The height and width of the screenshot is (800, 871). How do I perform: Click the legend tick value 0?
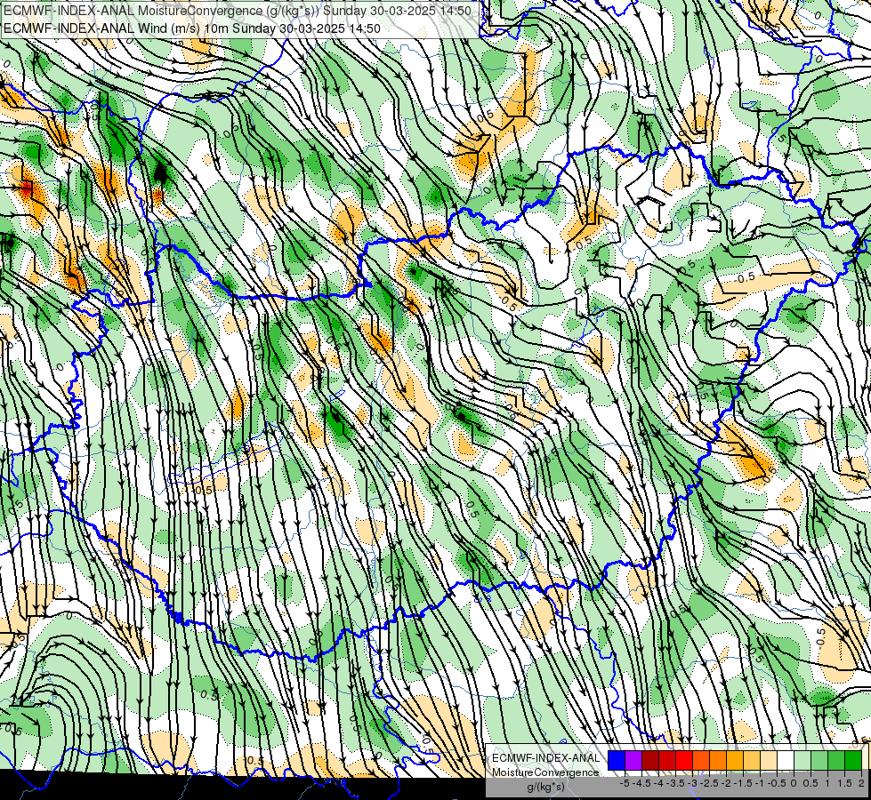coord(794,783)
